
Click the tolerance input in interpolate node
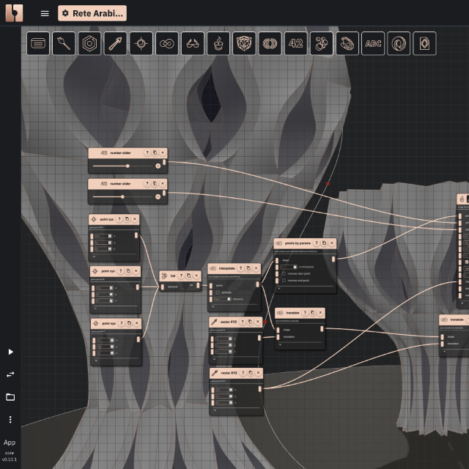[x=223, y=299]
